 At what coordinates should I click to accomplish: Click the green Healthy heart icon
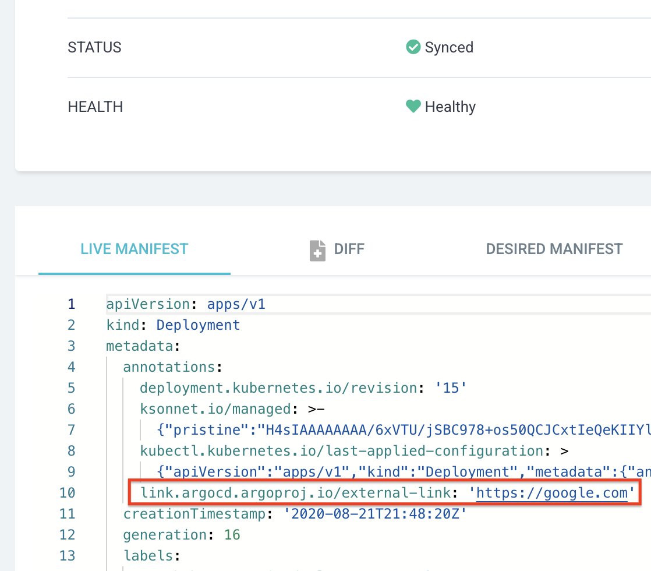[x=413, y=107]
